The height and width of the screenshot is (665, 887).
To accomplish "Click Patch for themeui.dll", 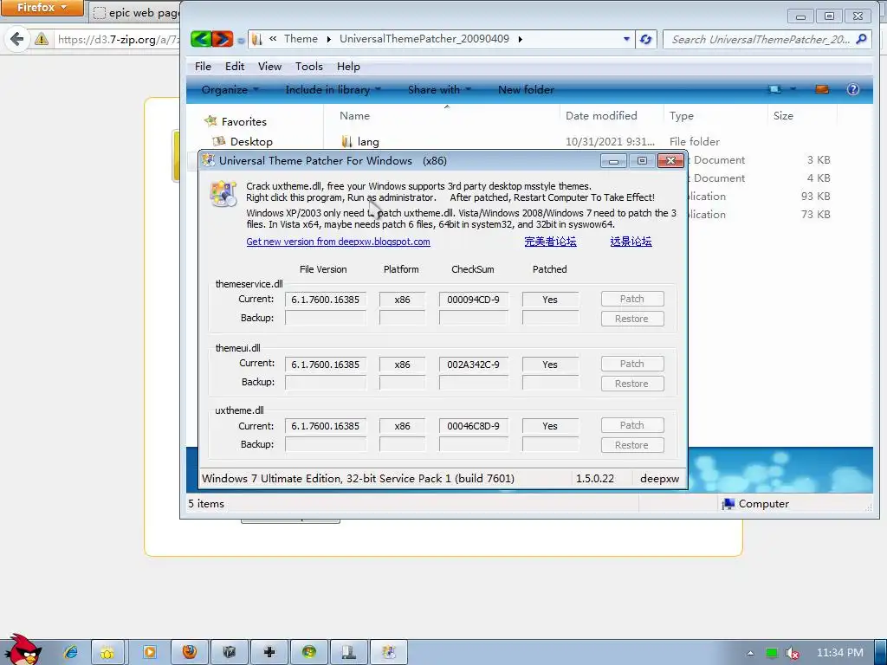I will 631,365.
